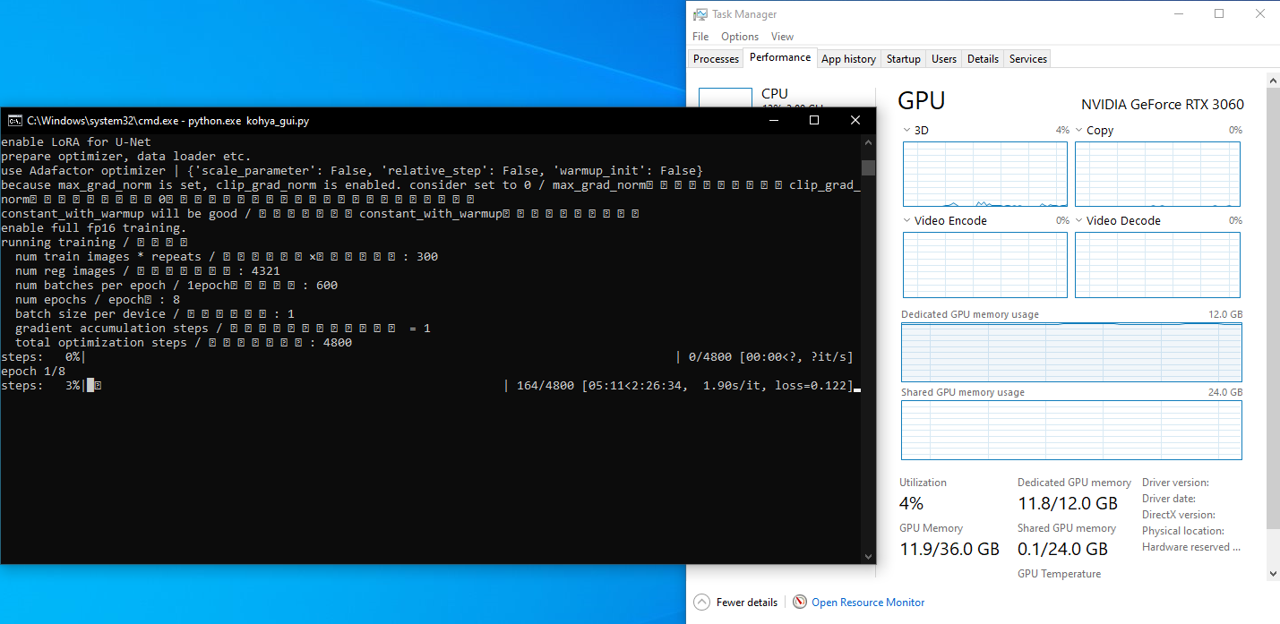Open the File menu in Task Manager
1280x624 pixels.
pos(700,37)
